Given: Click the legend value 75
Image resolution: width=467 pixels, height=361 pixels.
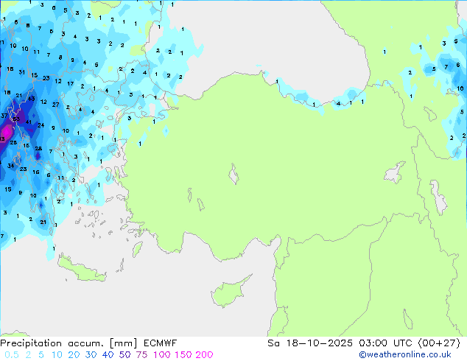Looking at the screenshot, I should [x=141, y=355].
